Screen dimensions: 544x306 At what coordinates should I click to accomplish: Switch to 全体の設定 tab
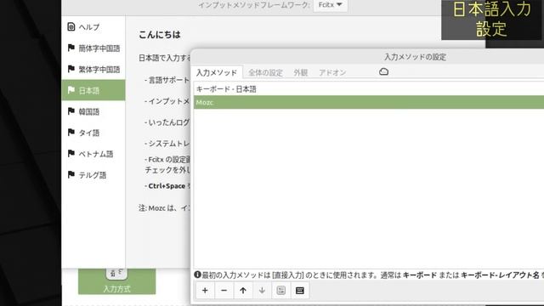tap(265, 72)
